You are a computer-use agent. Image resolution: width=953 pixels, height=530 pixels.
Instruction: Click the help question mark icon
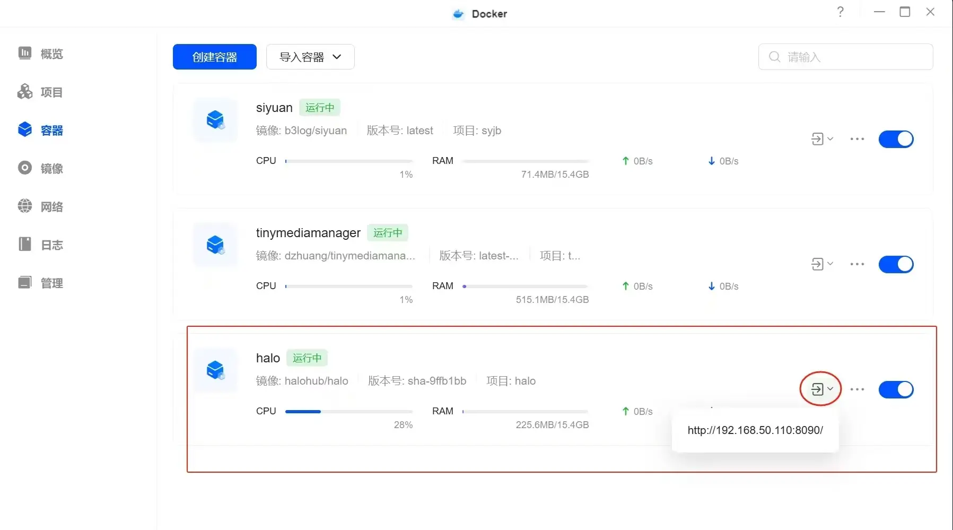pos(840,12)
